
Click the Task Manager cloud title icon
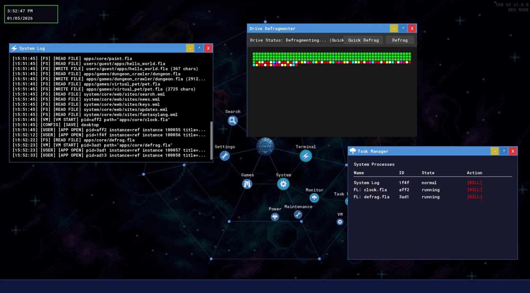pos(353,151)
